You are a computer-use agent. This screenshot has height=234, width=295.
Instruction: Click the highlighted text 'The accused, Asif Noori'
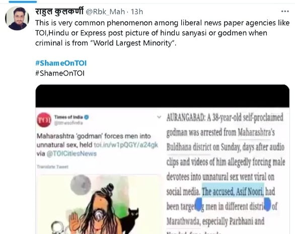pos(233,192)
